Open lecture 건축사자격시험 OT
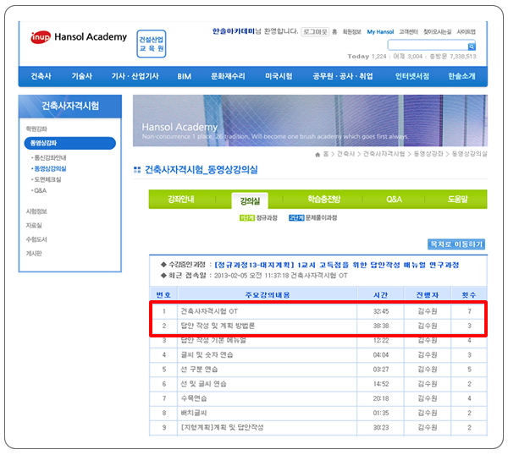508x466 pixels. pos(209,311)
